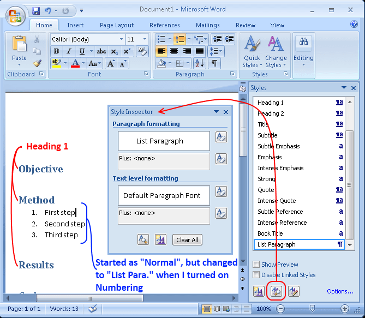The image size is (365, 318).
Task: Apply the red font color
Action: pyautogui.click(x=75, y=63)
